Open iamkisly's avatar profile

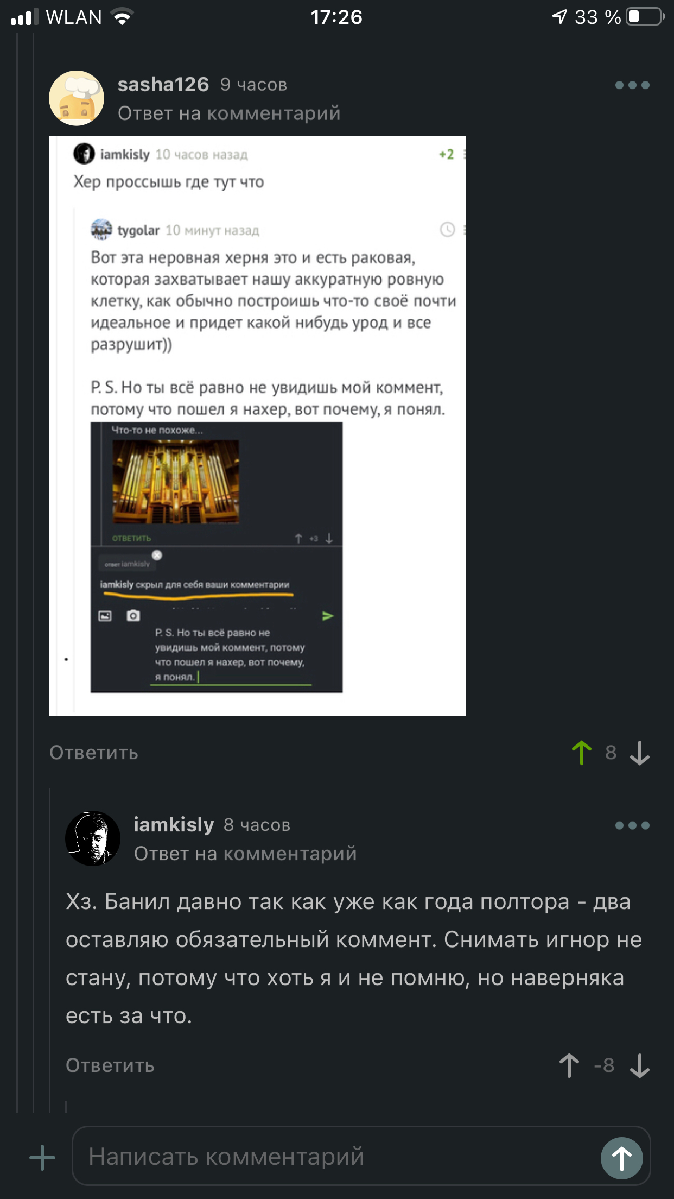(93, 838)
